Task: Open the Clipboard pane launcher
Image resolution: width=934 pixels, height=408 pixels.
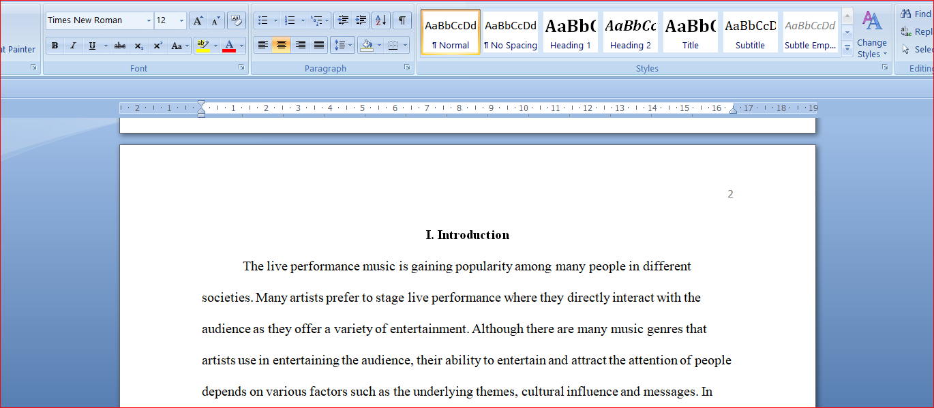Action: (x=33, y=67)
